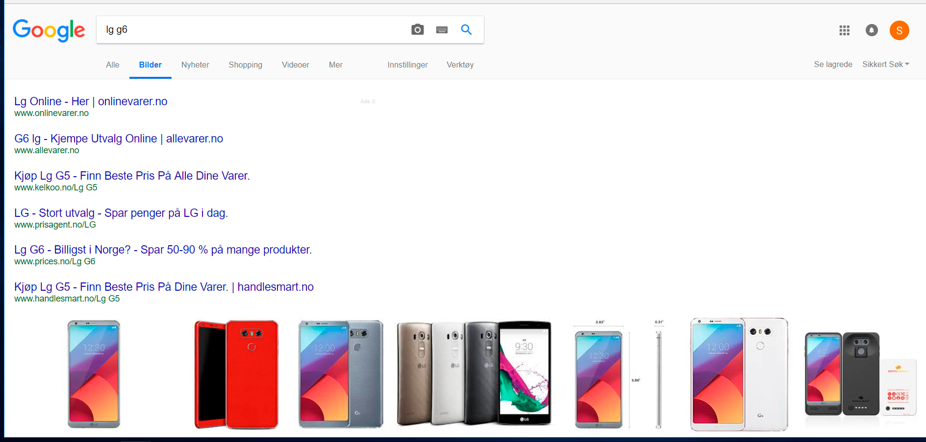Expand the Sikkert Søk dropdown

coord(886,64)
